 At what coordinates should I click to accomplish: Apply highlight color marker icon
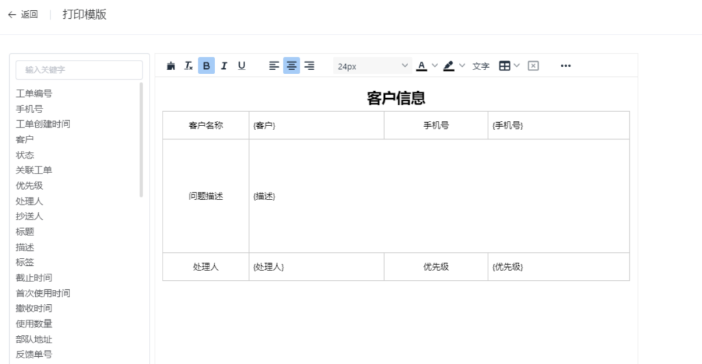pos(448,66)
